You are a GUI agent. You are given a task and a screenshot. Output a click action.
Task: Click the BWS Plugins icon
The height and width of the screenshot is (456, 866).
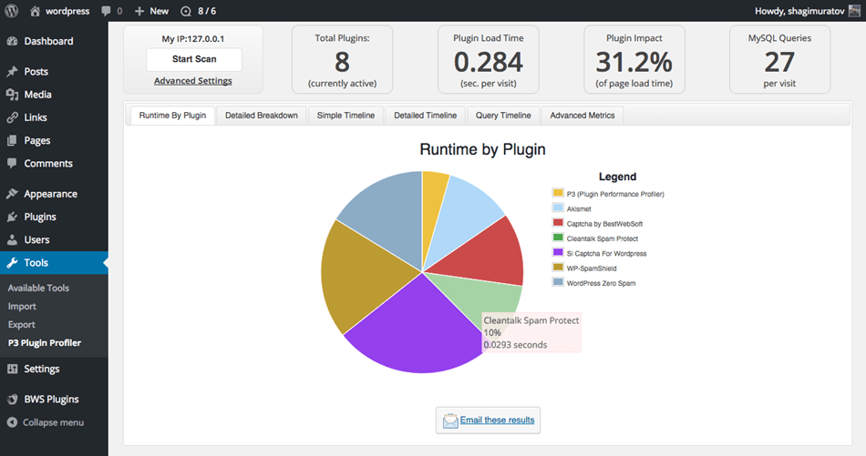(12, 400)
